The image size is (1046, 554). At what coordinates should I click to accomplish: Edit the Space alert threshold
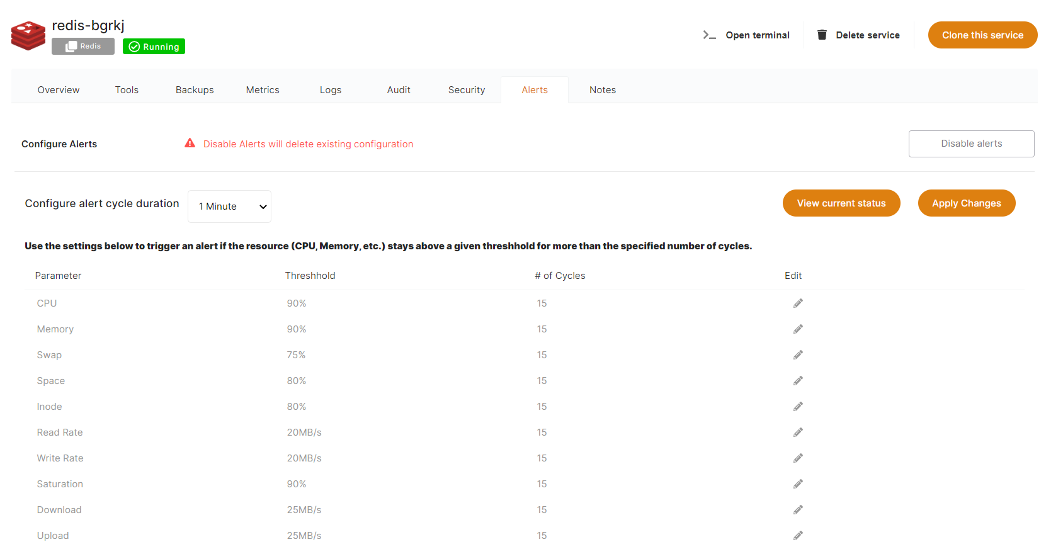tap(798, 381)
